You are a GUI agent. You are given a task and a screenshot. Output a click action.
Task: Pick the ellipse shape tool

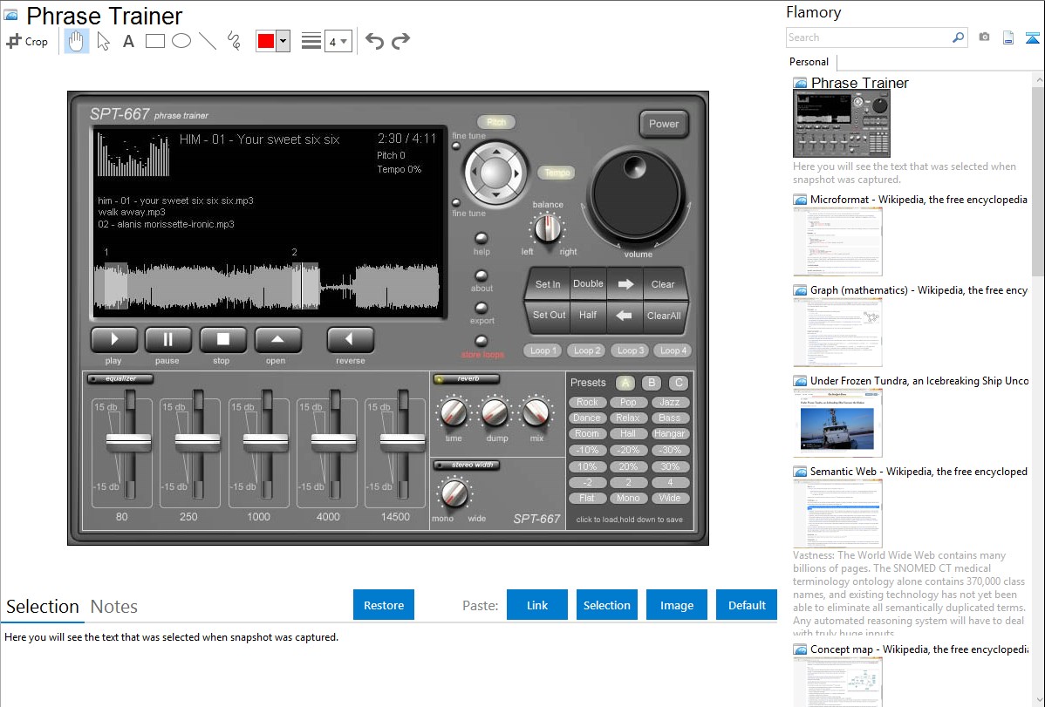pos(181,41)
